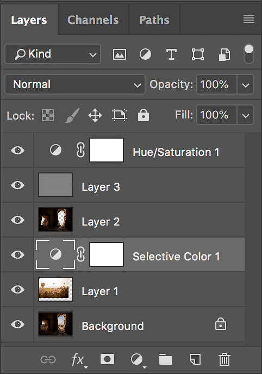This screenshot has height=374, width=262.
Task: Open the Layers panel hamburger menu
Action: point(249,20)
